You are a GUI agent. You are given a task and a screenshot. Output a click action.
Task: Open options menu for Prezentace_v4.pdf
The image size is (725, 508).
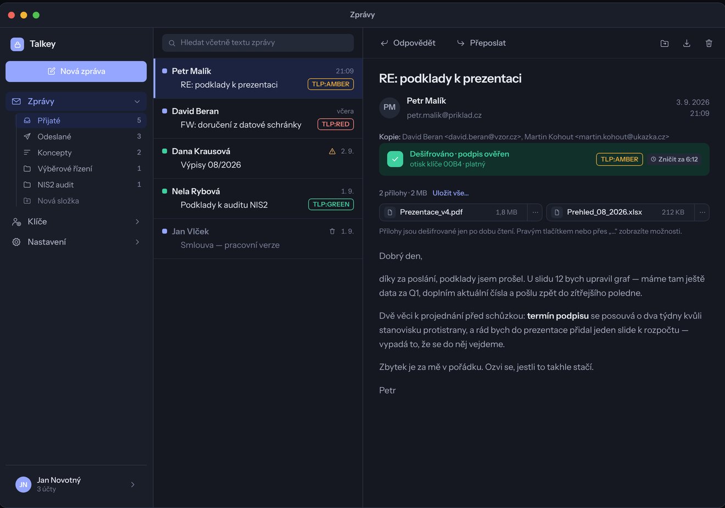point(535,212)
